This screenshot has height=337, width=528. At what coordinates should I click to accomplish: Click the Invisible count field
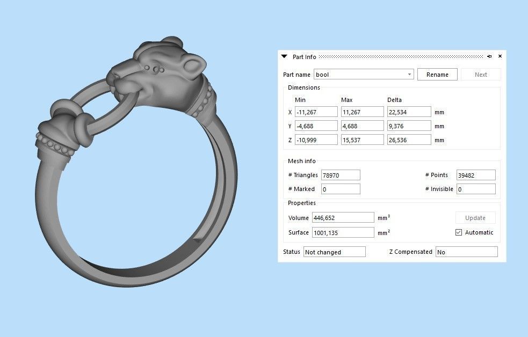click(x=476, y=189)
